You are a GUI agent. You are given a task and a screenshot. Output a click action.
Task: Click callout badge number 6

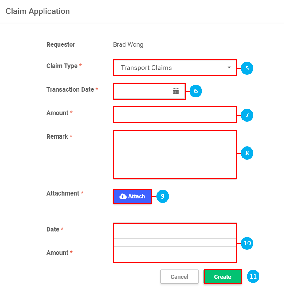(x=195, y=91)
